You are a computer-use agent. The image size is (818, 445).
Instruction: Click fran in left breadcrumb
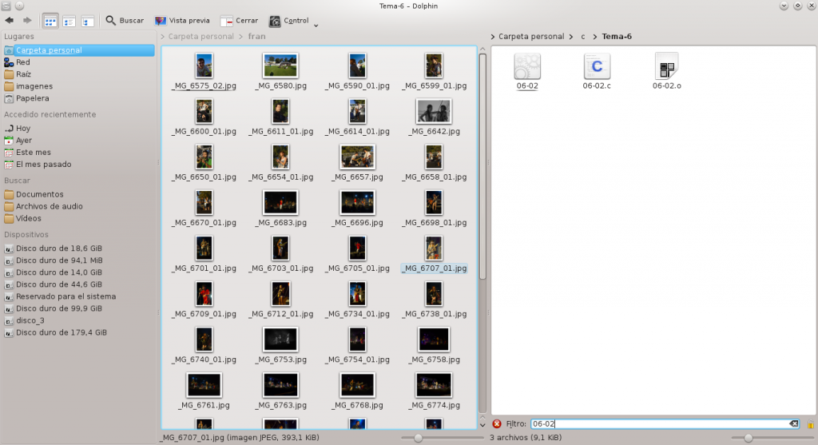[256, 37]
